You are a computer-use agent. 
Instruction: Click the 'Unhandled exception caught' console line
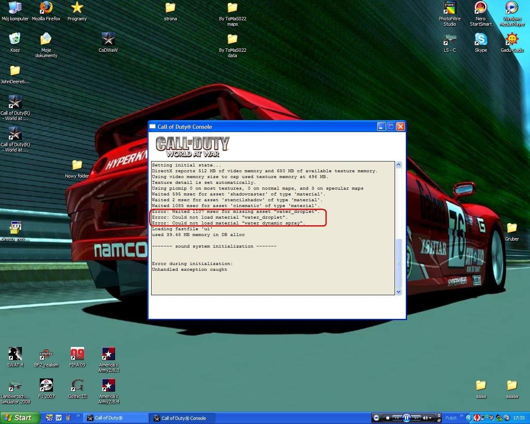(x=189, y=270)
